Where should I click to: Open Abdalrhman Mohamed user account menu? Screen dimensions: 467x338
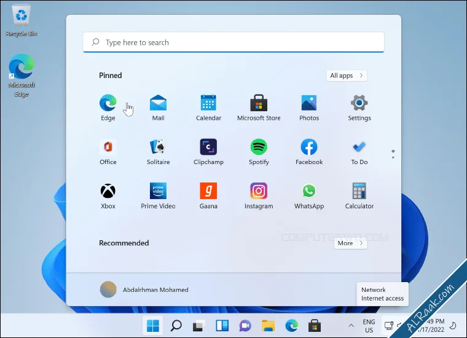[144, 289]
